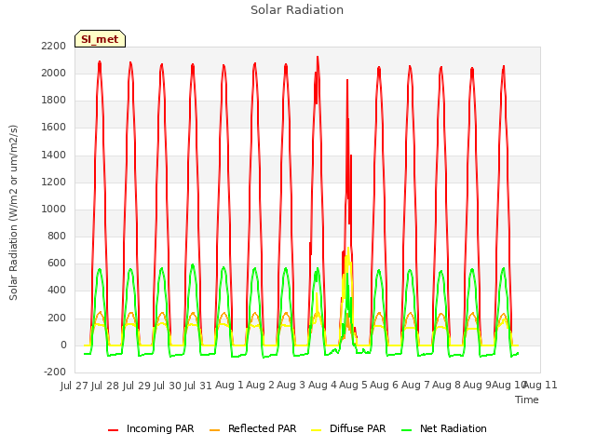The height and width of the screenshot is (447, 596).
Task: Click the Aug 1 x-axis date label
Action: pos(229,386)
